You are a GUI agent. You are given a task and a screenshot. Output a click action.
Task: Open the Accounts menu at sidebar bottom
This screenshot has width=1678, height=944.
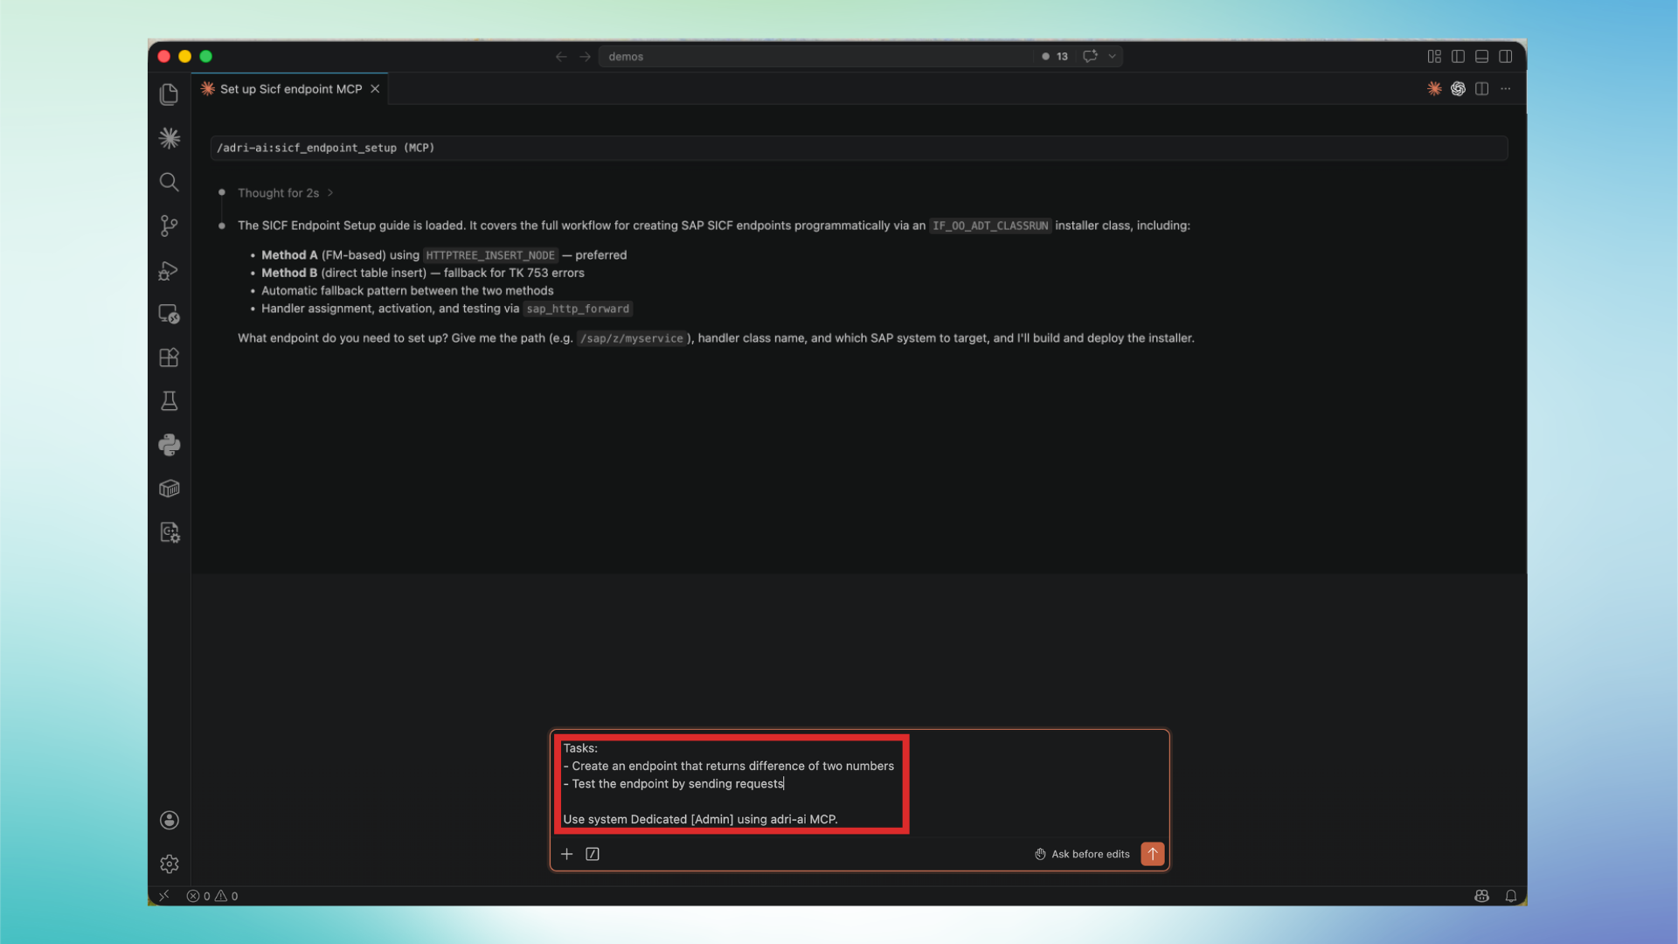point(169,820)
